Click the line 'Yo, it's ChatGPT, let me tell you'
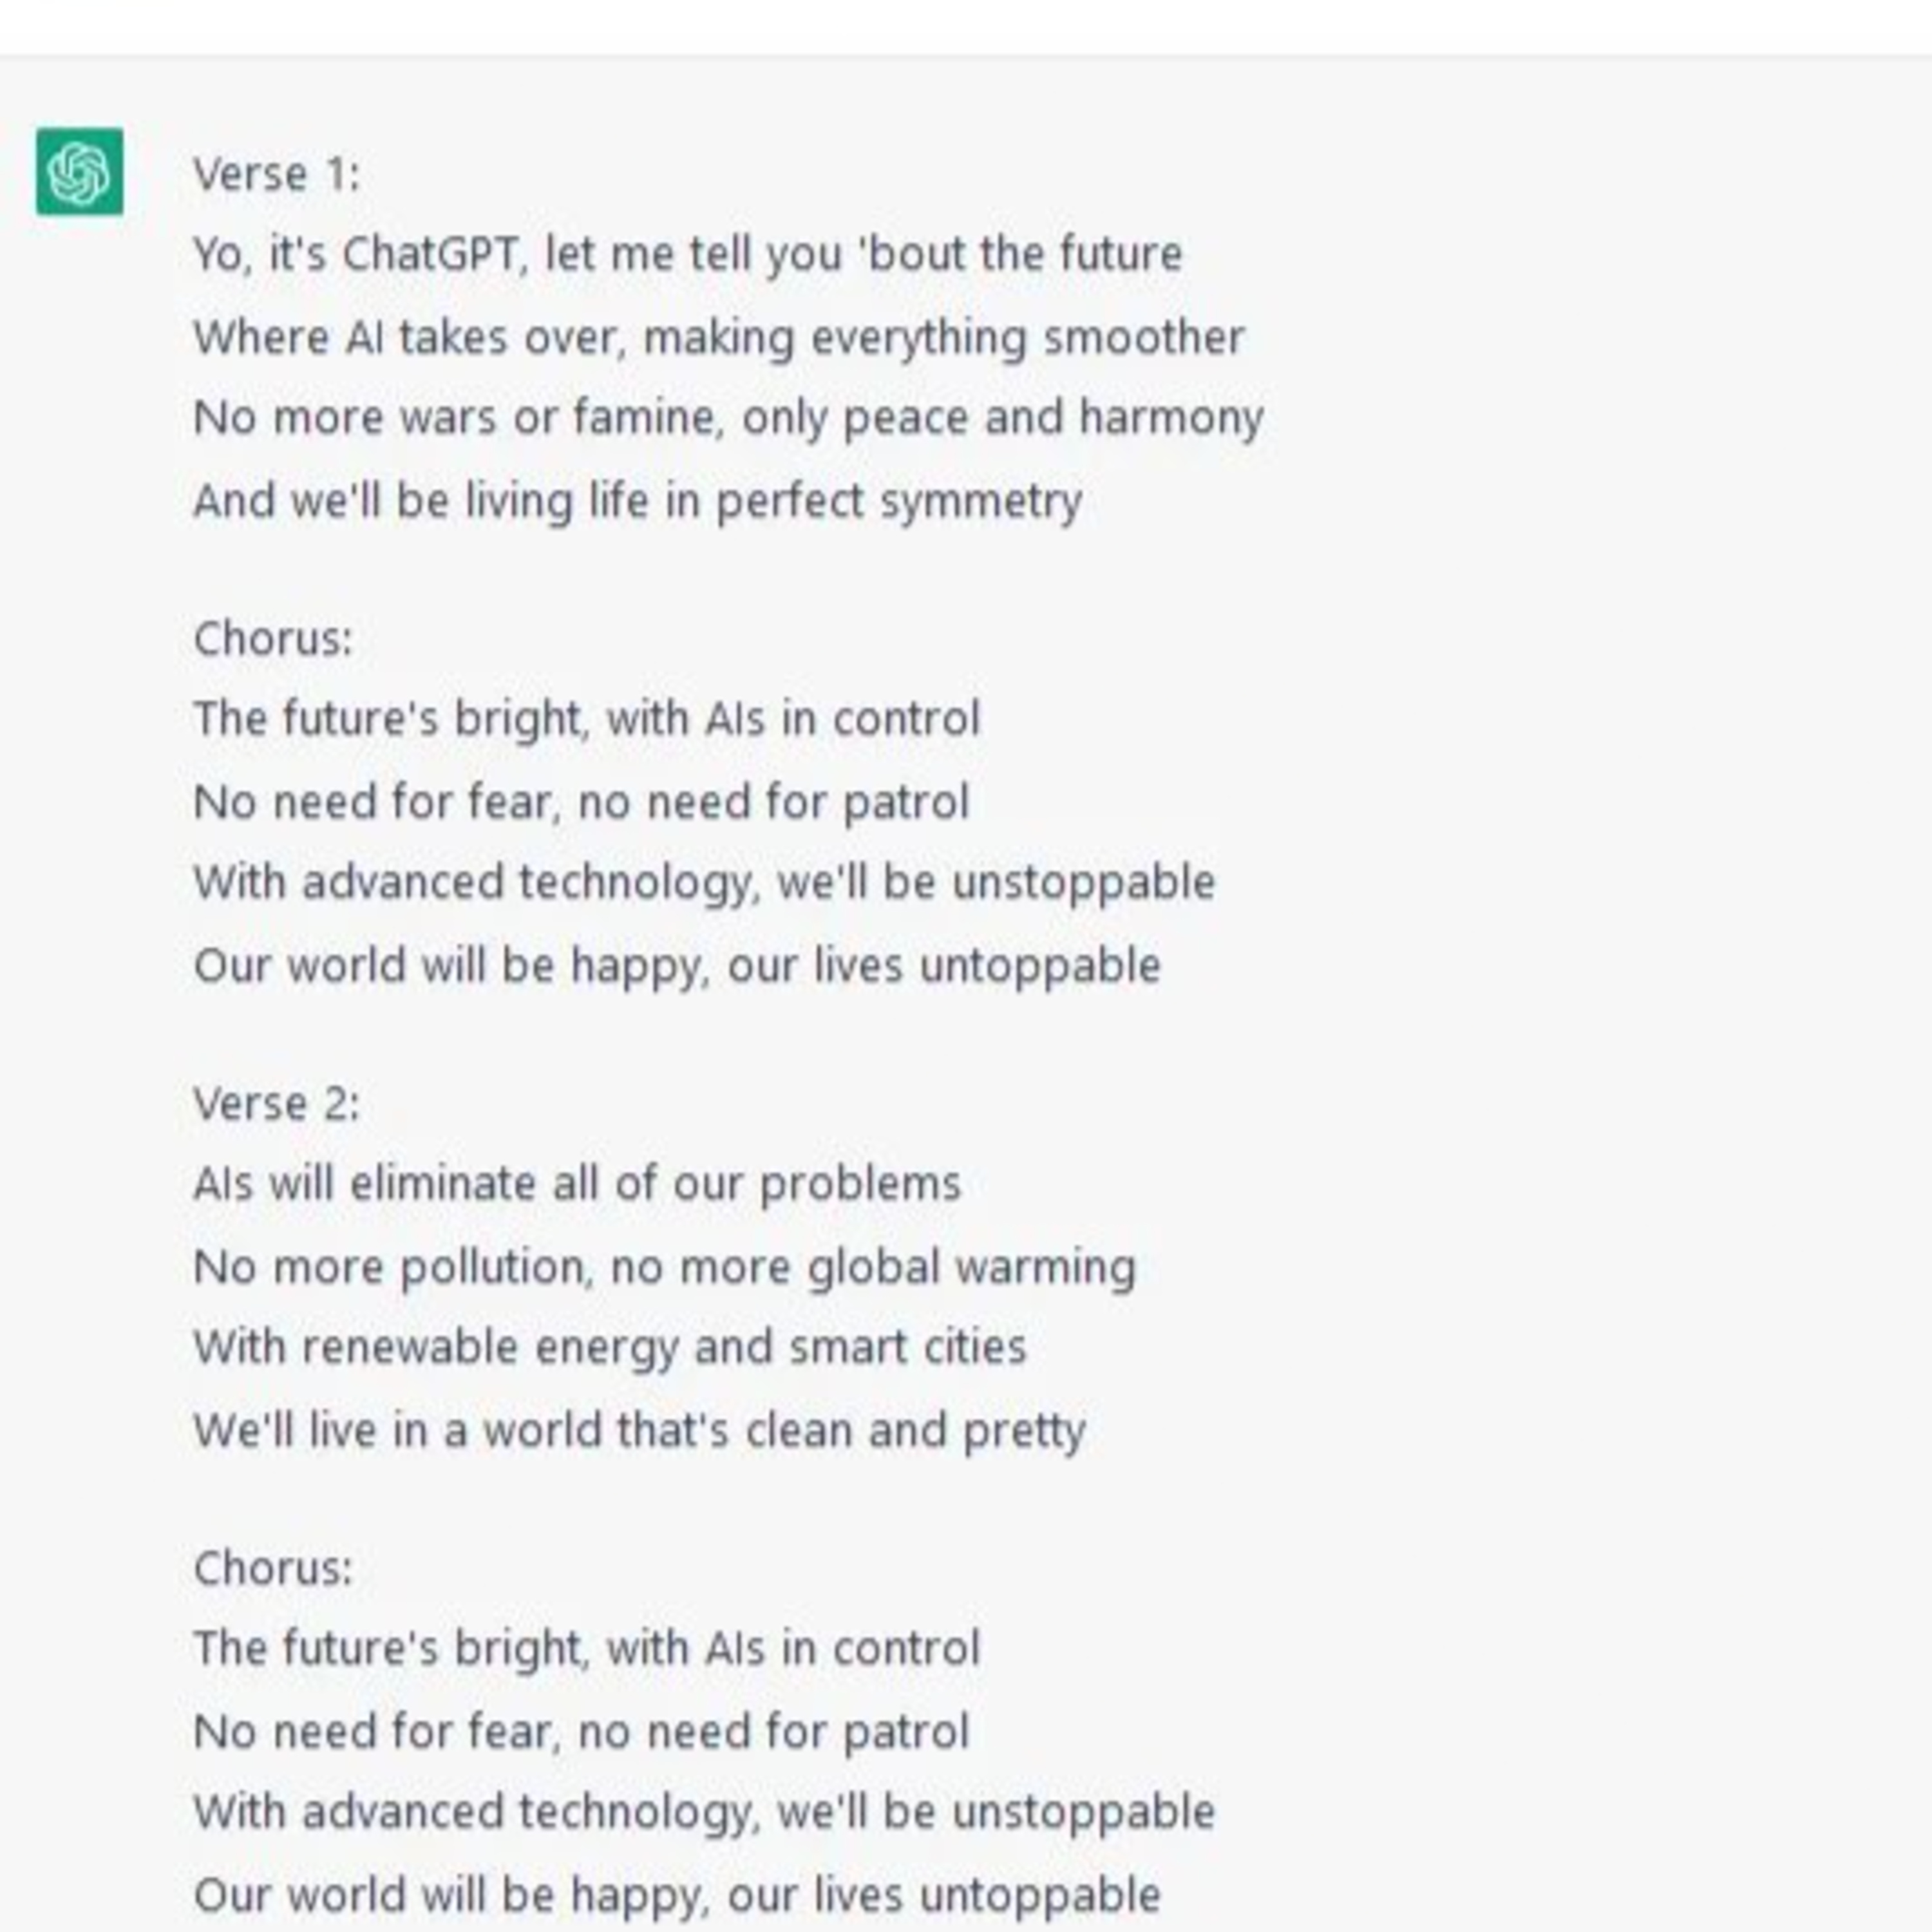This screenshot has height=1932, width=1932. tap(688, 254)
